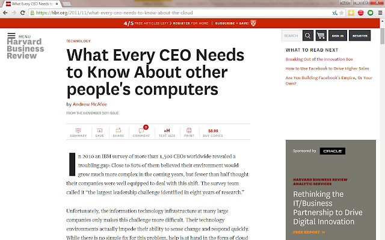The image size is (385, 240).
Task: Click the scrollbar up arrow
Action: [x=383, y=22]
